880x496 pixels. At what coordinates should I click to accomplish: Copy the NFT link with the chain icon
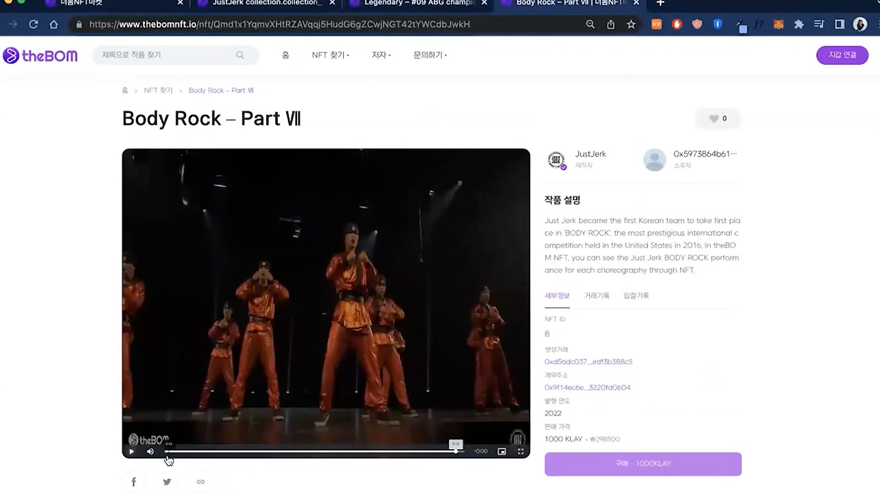tap(201, 482)
